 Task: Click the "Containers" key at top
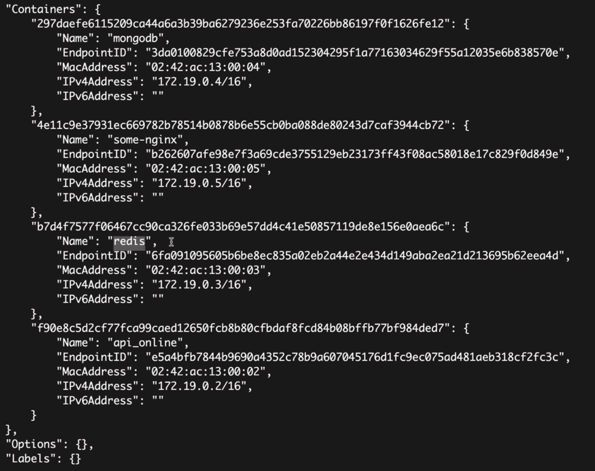tap(44, 9)
